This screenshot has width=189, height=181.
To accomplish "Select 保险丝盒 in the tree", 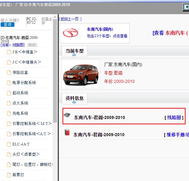I will (20, 73).
